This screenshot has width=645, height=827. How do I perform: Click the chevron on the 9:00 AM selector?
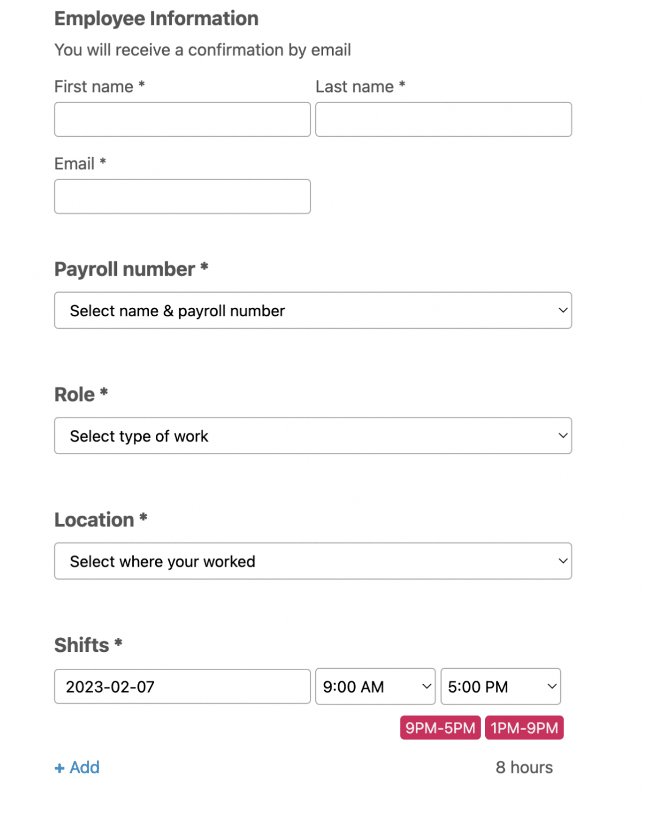pos(426,686)
